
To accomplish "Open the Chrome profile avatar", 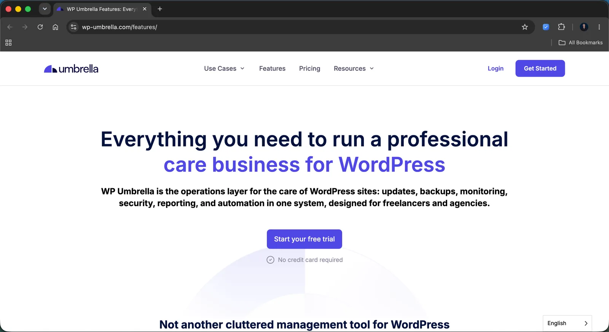I will click(x=584, y=27).
